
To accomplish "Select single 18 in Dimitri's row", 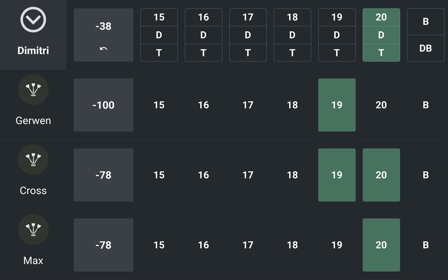I will [292, 17].
